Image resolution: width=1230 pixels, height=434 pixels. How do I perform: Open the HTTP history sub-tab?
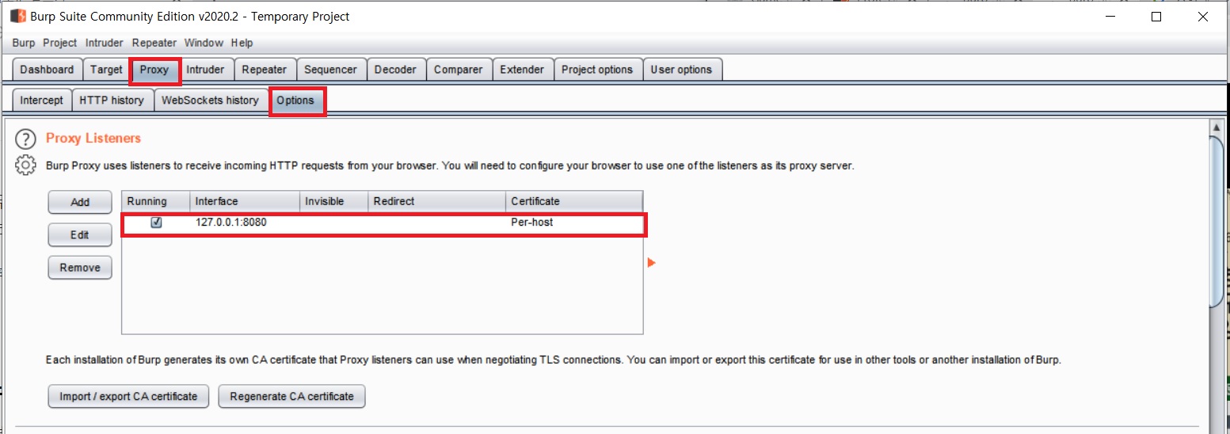click(112, 101)
